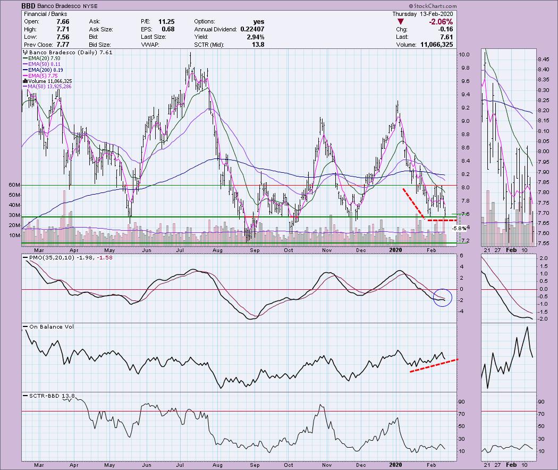
Task: Click the 'Banco Bradesco NYSE' chart title
Action: pyautogui.click(x=67, y=6)
